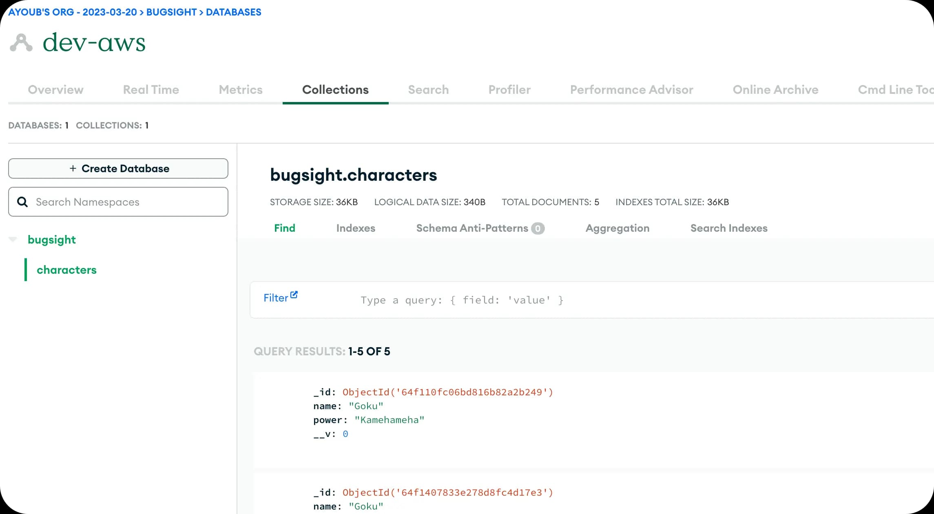Viewport: 934px width, 514px height.
Task: Click the COLLECTIONS: 1 counter
Action: (x=112, y=125)
